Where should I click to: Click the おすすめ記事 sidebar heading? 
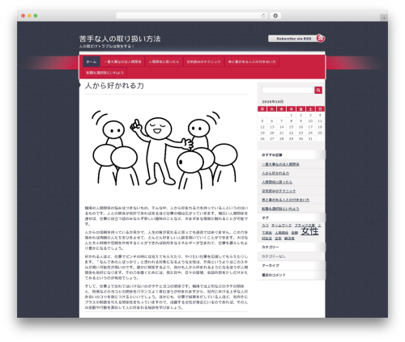click(272, 155)
